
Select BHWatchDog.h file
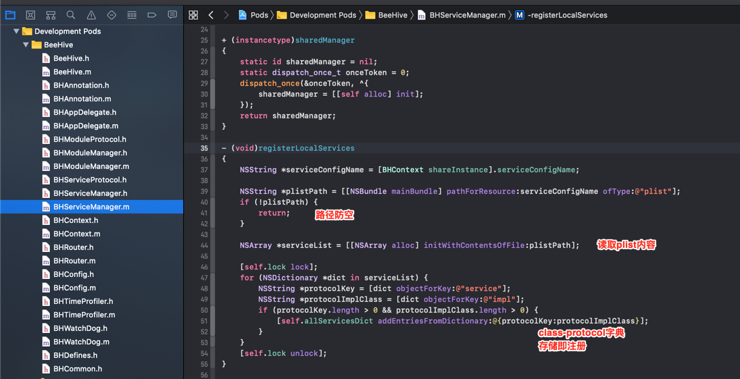coord(80,328)
